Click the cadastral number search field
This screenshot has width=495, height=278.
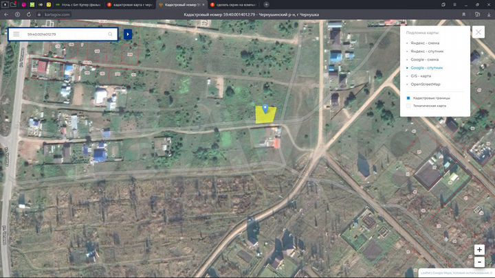point(63,34)
